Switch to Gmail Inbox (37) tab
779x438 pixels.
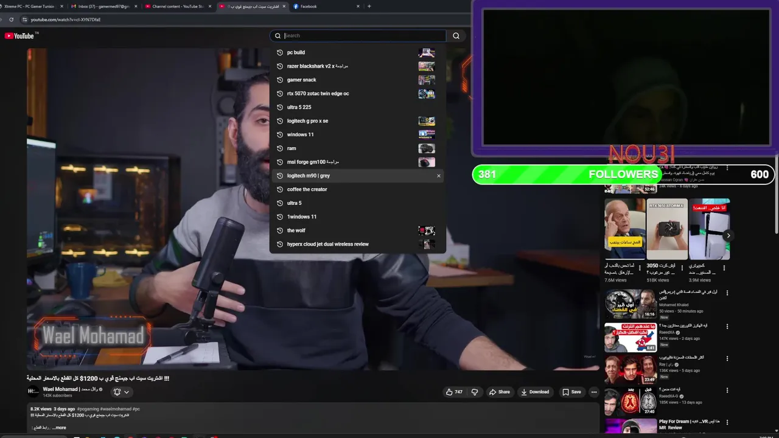click(100, 6)
